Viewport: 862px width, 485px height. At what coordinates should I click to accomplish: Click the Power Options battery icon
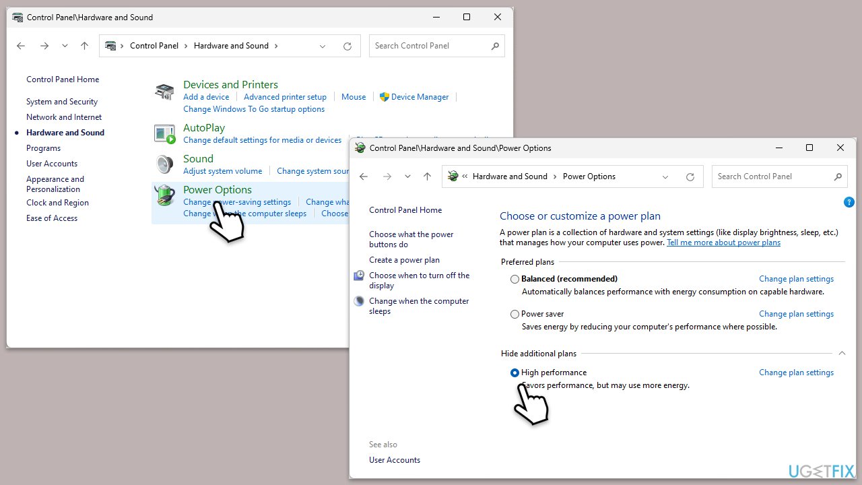164,195
